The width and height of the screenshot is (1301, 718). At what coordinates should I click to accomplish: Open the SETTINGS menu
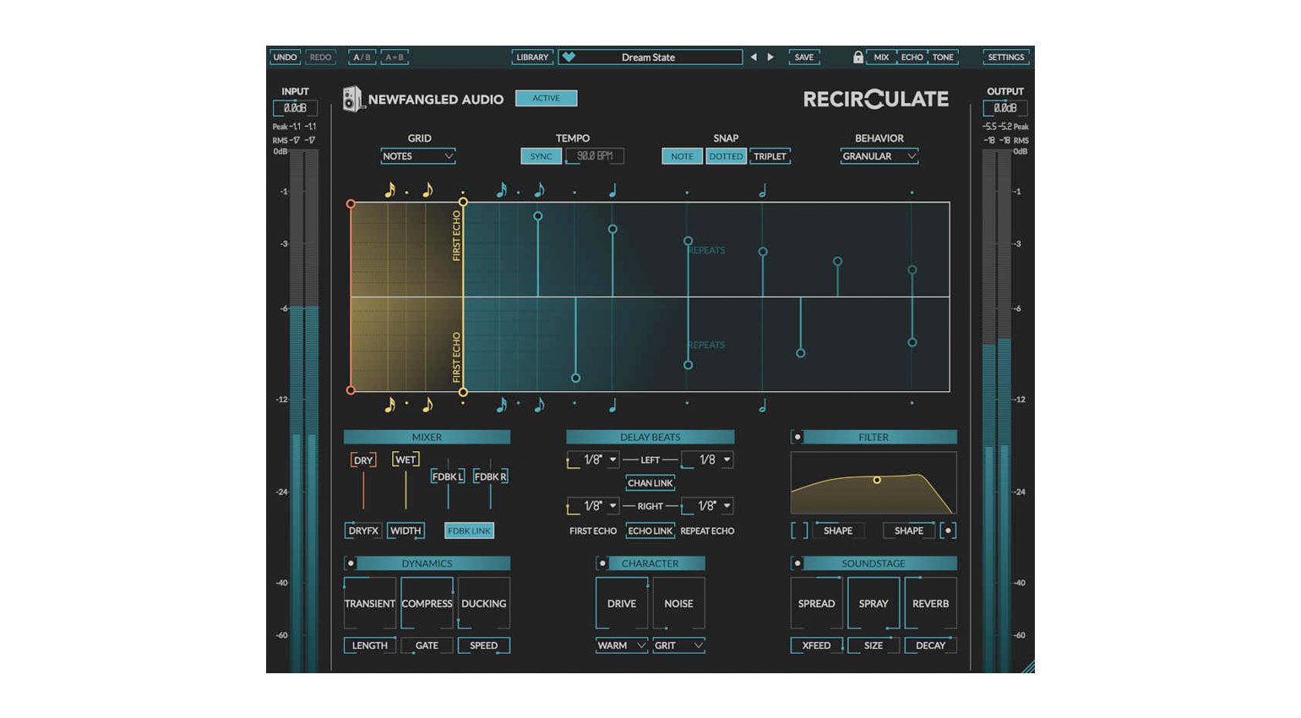pyautogui.click(x=1005, y=57)
